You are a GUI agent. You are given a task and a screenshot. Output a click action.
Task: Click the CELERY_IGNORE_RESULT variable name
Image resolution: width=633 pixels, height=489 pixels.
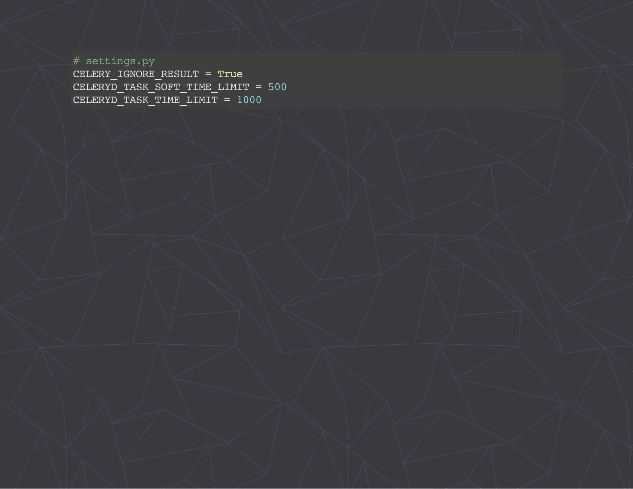coord(136,74)
